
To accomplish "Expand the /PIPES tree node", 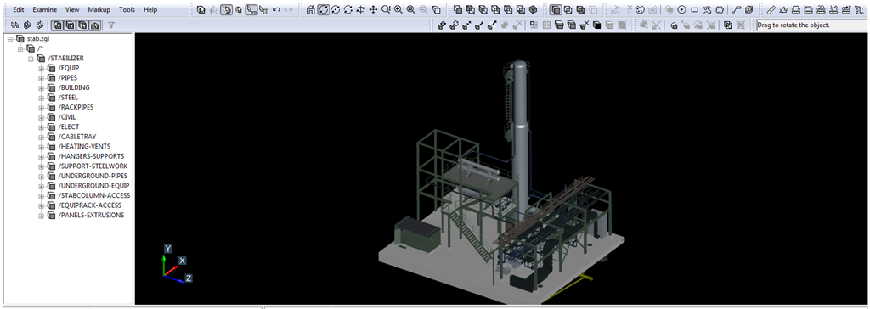I will (41, 78).
